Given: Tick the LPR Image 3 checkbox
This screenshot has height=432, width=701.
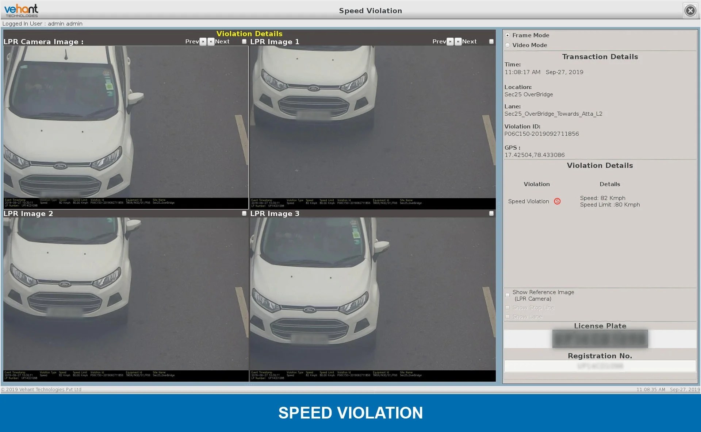Looking at the screenshot, I should pos(491,213).
